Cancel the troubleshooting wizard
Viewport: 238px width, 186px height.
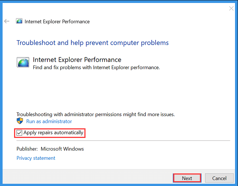point(219,178)
